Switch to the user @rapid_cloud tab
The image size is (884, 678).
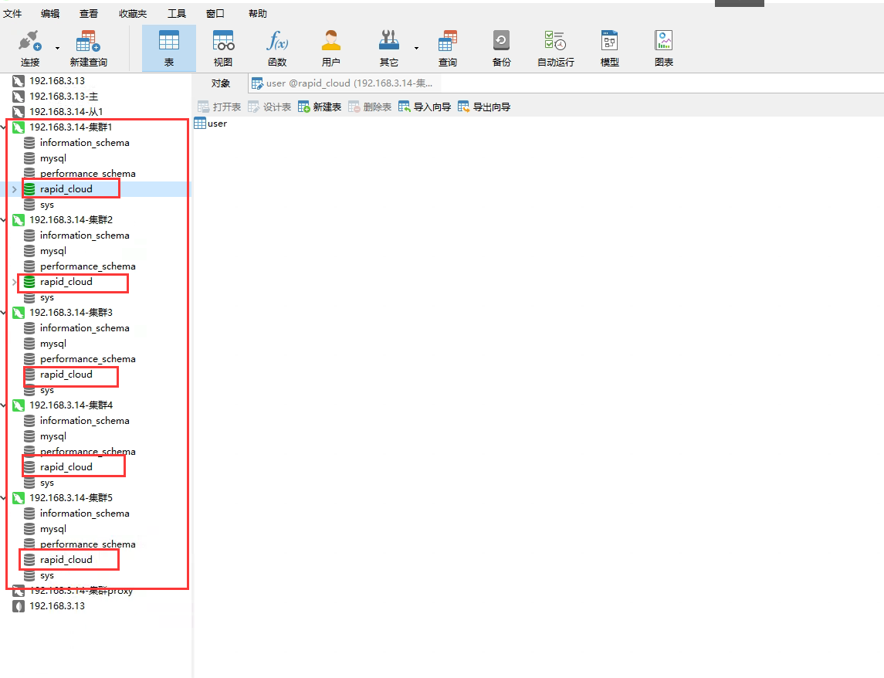[344, 83]
